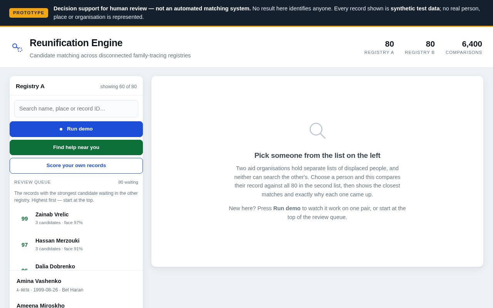Click '3 candidates · face 91%' under Hassan Merzouki
The width and height of the screenshot is (493, 308).
click(59, 249)
